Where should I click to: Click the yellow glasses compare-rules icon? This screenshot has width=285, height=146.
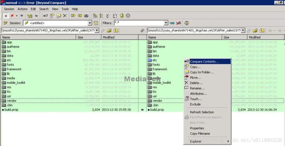click(30, 16)
